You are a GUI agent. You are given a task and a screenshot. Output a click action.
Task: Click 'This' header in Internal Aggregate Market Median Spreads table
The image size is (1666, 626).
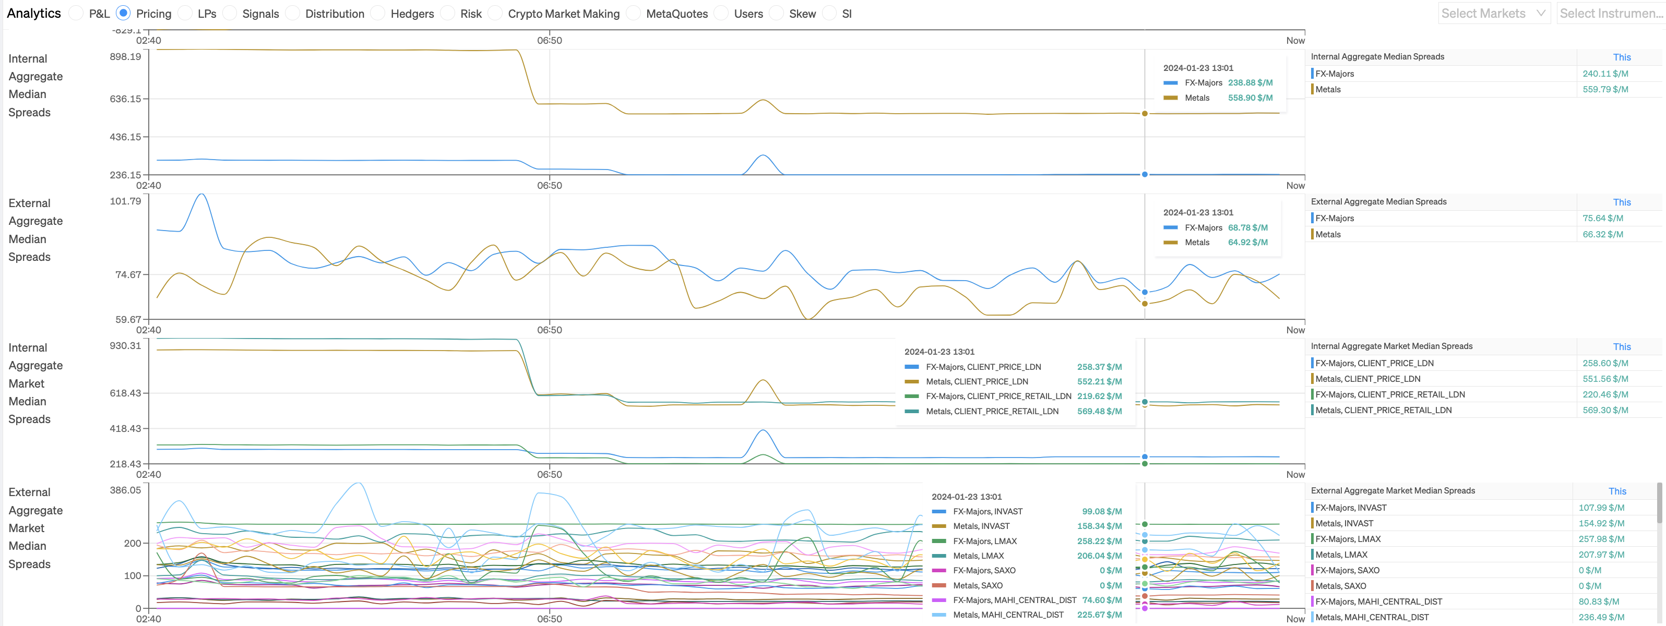[1621, 346]
